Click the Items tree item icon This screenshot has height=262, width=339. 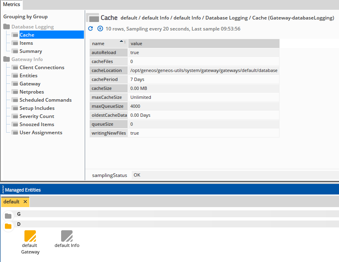click(x=15, y=43)
